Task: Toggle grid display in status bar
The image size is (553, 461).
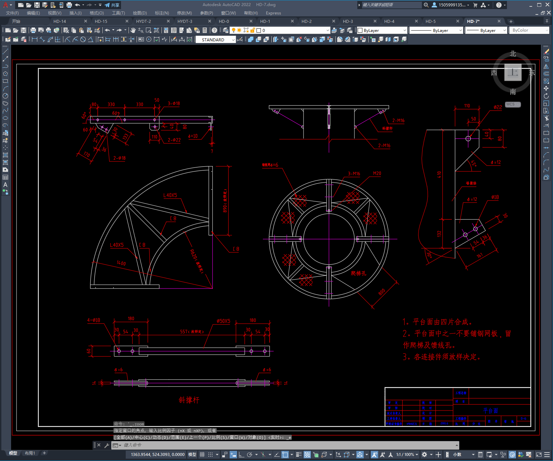Action: coord(202,455)
